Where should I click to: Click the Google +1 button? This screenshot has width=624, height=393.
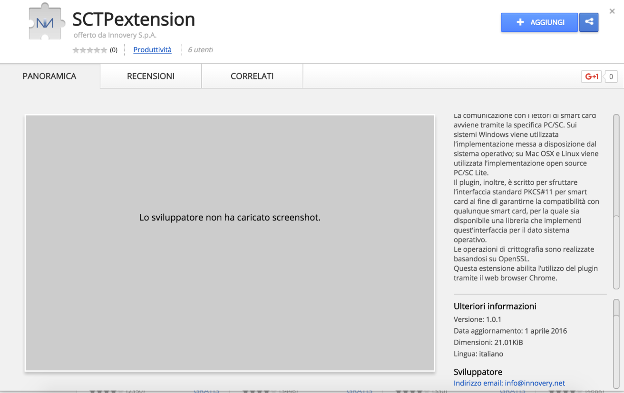pyautogui.click(x=591, y=77)
